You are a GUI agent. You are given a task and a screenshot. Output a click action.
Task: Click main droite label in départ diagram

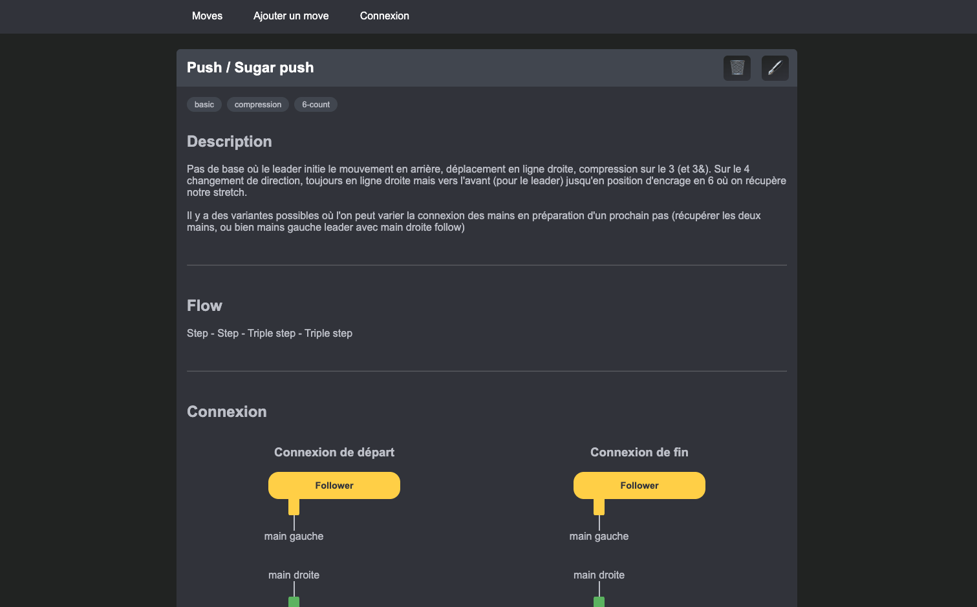[294, 575]
